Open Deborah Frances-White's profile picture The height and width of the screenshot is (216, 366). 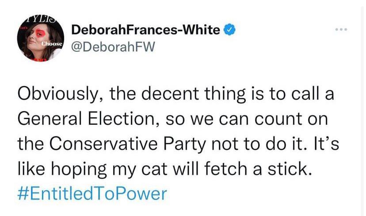[x=40, y=39]
